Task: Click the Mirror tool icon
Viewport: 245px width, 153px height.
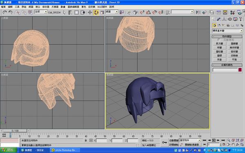Action: 198,12
